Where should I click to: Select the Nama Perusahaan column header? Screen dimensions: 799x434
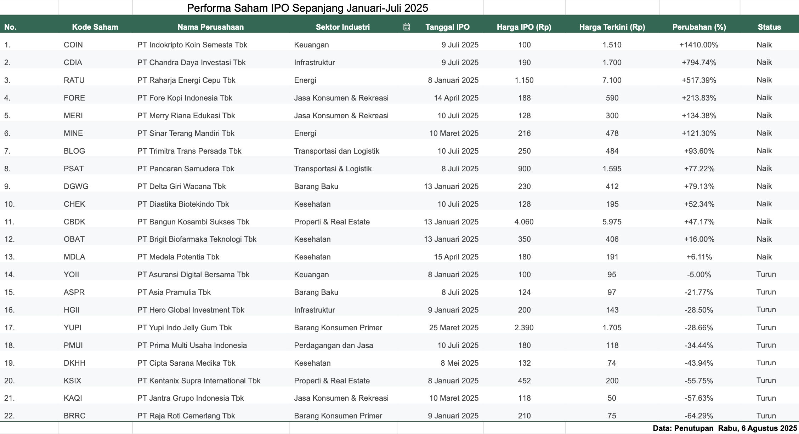click(210, 27)
